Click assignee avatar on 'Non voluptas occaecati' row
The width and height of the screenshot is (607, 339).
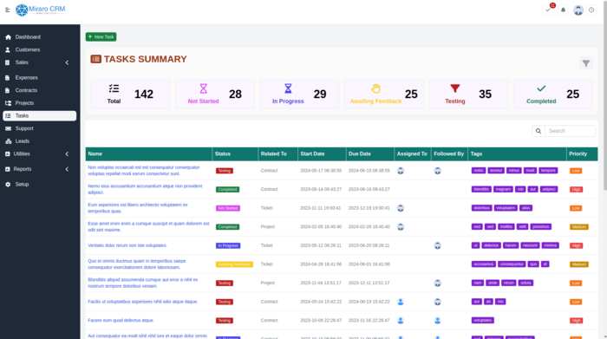(x=401, y=171)
